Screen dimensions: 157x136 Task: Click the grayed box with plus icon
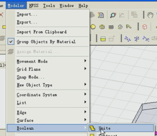coord(112,38)
